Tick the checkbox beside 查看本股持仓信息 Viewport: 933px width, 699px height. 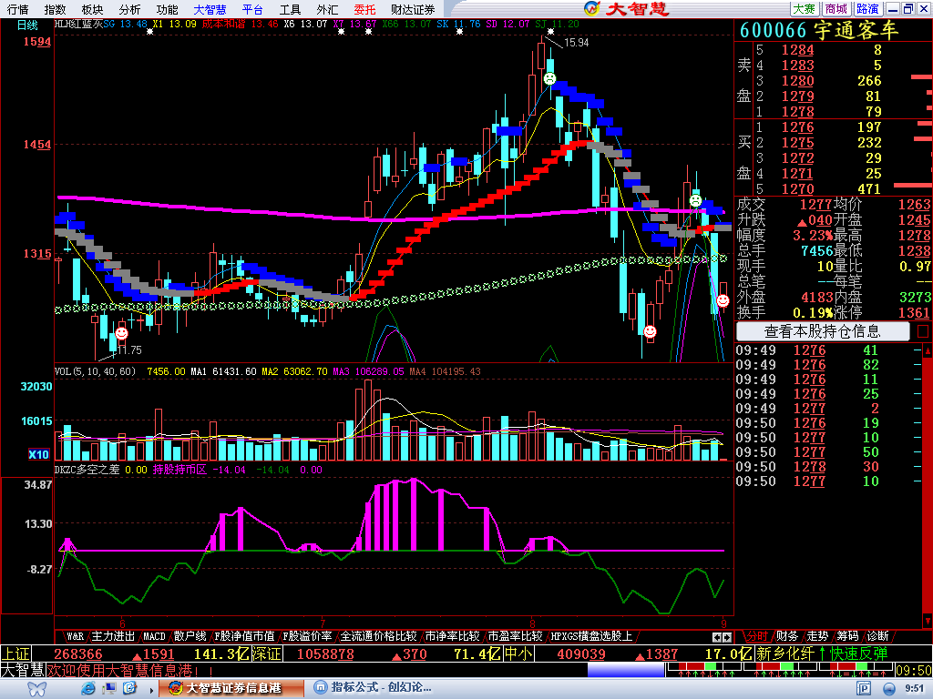[x=923, y=331]
